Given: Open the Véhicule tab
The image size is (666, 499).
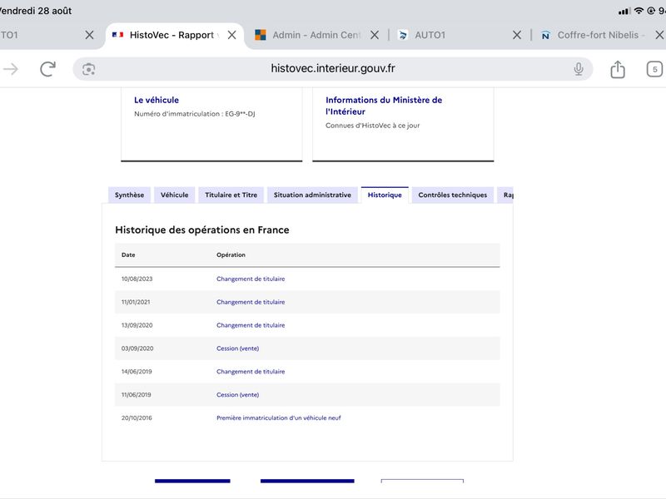Looking at the screenshot, I should [174, 195].
